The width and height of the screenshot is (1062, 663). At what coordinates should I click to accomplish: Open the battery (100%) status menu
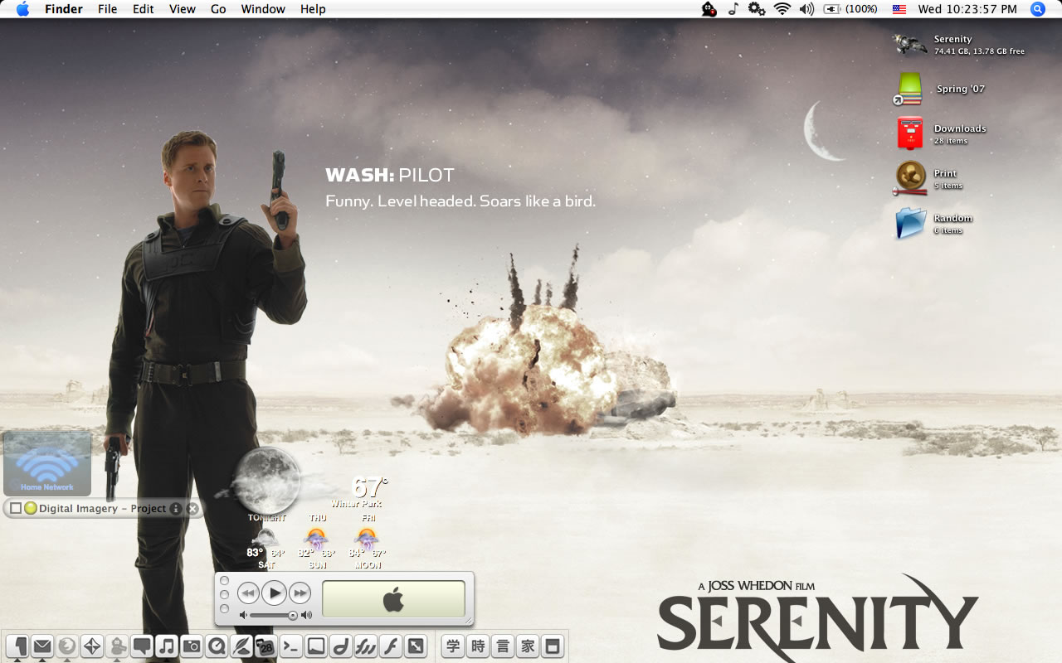click(x=850, y=9)
